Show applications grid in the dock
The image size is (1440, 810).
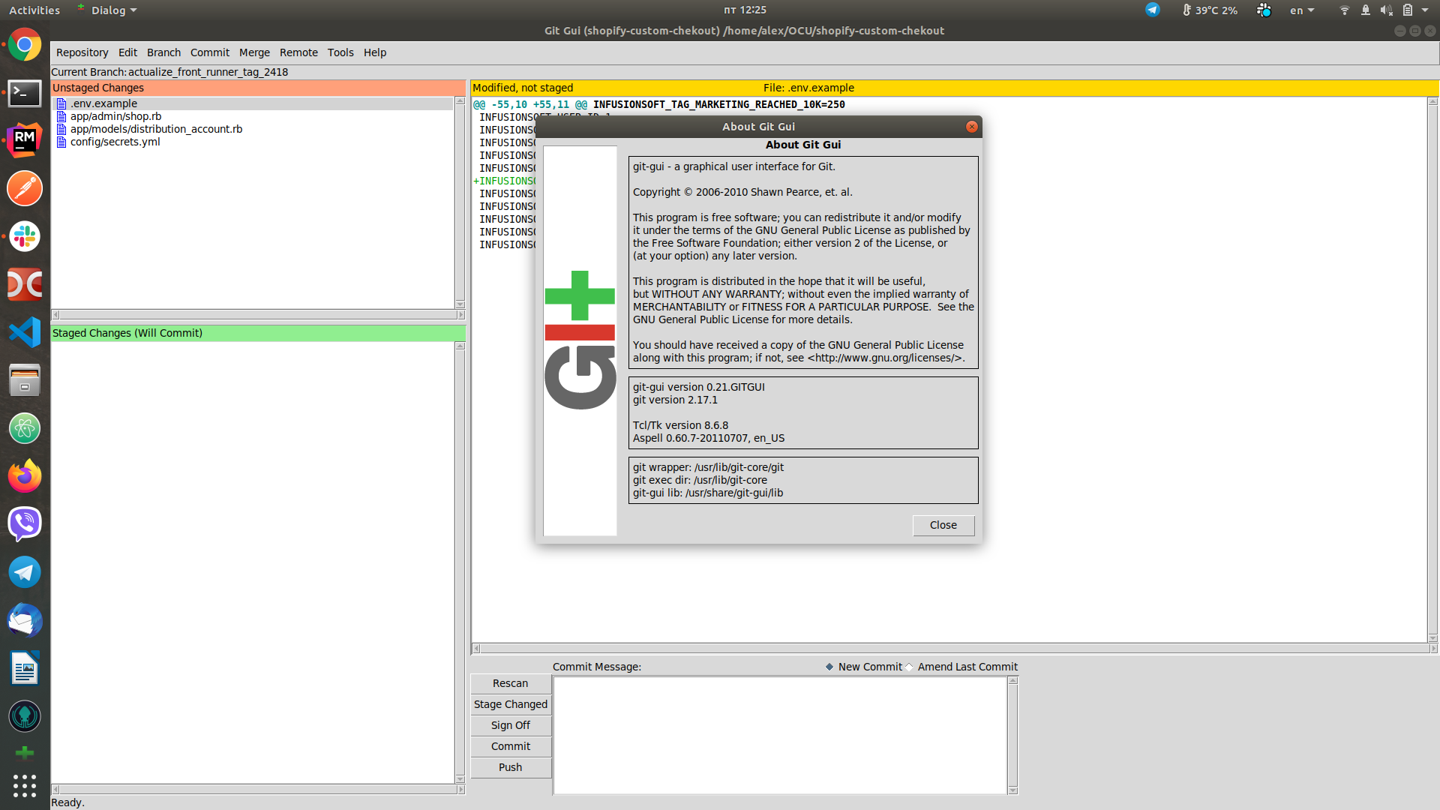click(x=25, y=785)
